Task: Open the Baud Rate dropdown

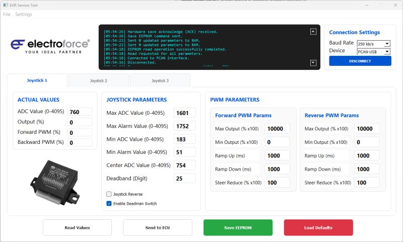Action: pyautogui.click(x=374, y=44)
